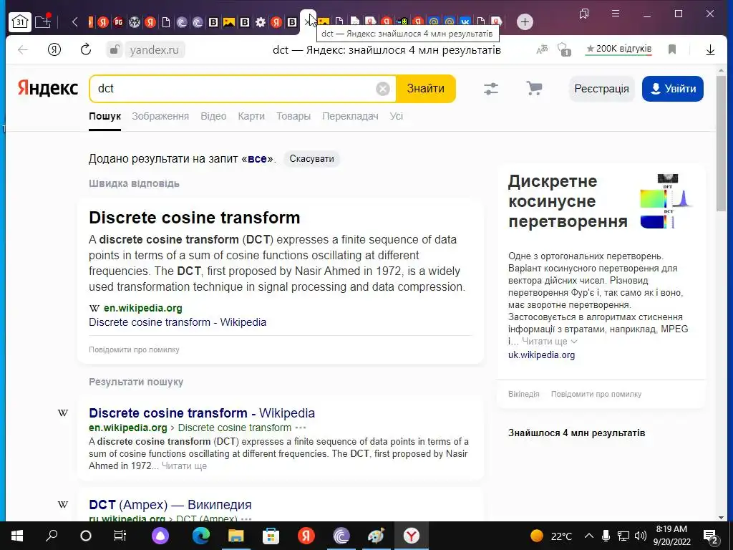
Task: Open the DCT (Ampex) — Википедия result
Action: [170, 505]
